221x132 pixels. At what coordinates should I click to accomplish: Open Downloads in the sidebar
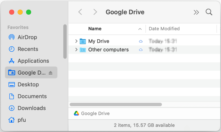point(31,108)
